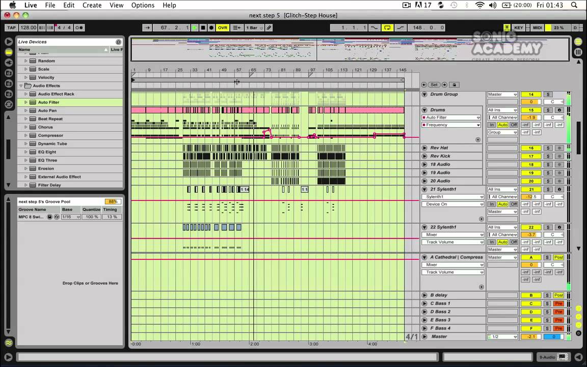Click the Follow playback arrow button
587x367 pixels.
point(147,28)
